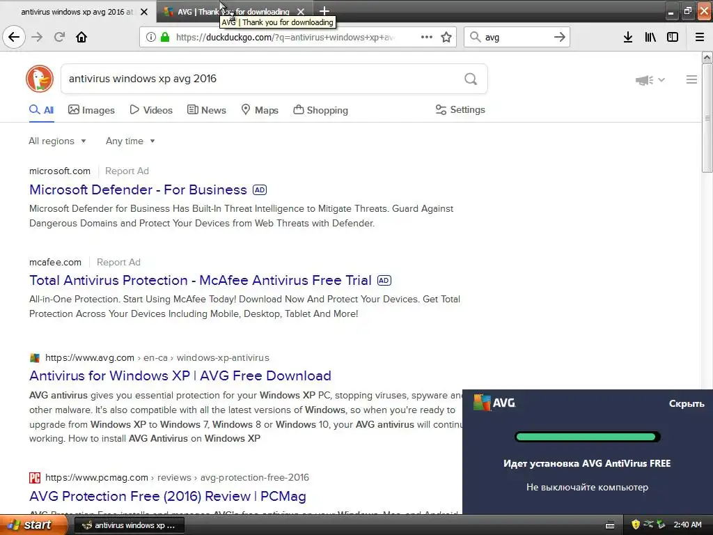
Task: Click the taskbar clock showing 2:40 AM
Action: click(x=687, y=525)
